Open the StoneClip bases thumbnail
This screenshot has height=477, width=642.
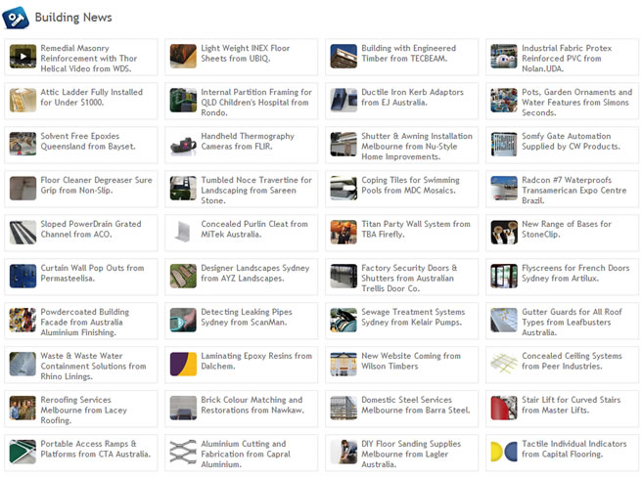504,232
